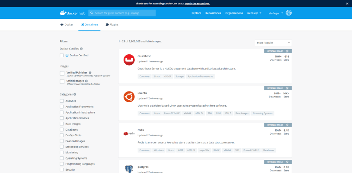Enable the Databases category filter

coord(62,129)
